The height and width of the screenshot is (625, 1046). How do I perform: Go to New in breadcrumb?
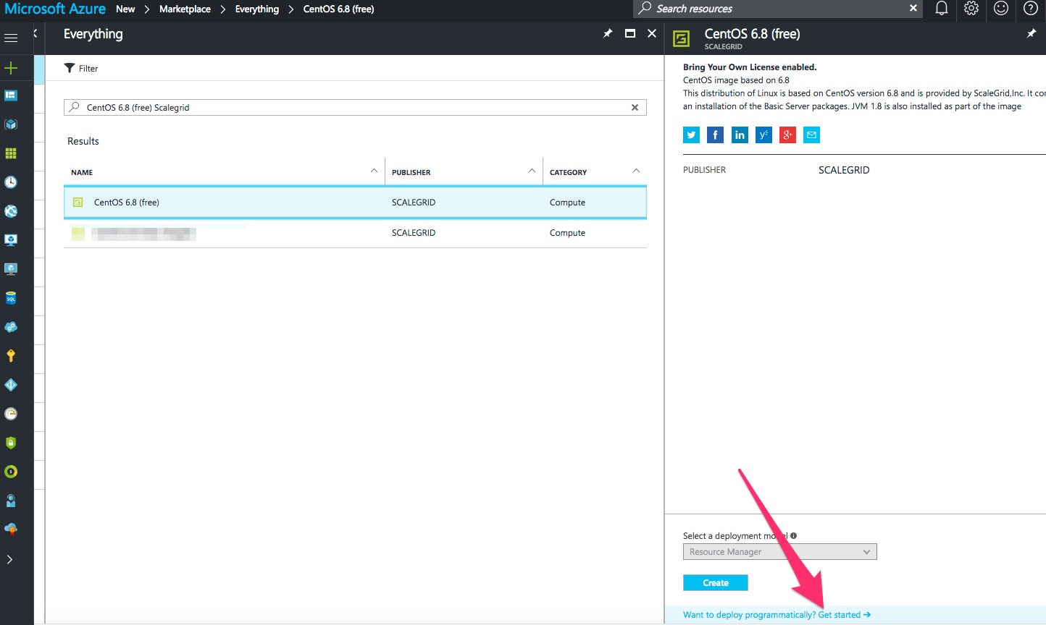pos(125,9)
